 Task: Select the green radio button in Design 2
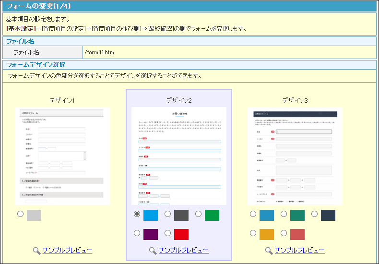198,214
